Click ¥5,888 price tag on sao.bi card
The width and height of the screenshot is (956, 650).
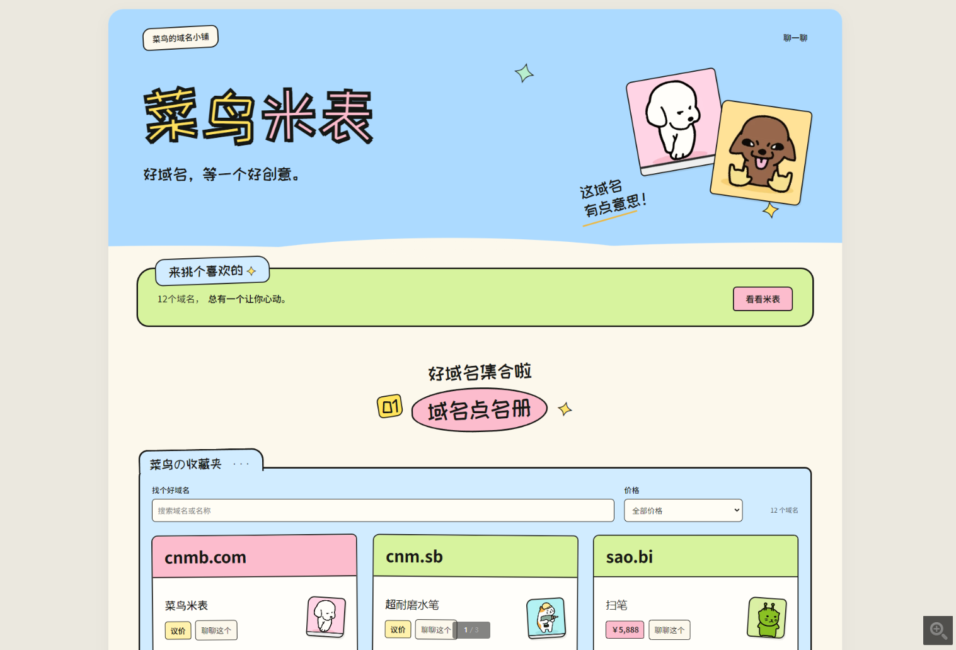pos(625,630)
